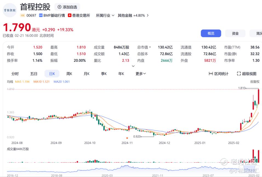Click the orange event dot on chart
The image size is (262, 177).
[x=127, y=138]
